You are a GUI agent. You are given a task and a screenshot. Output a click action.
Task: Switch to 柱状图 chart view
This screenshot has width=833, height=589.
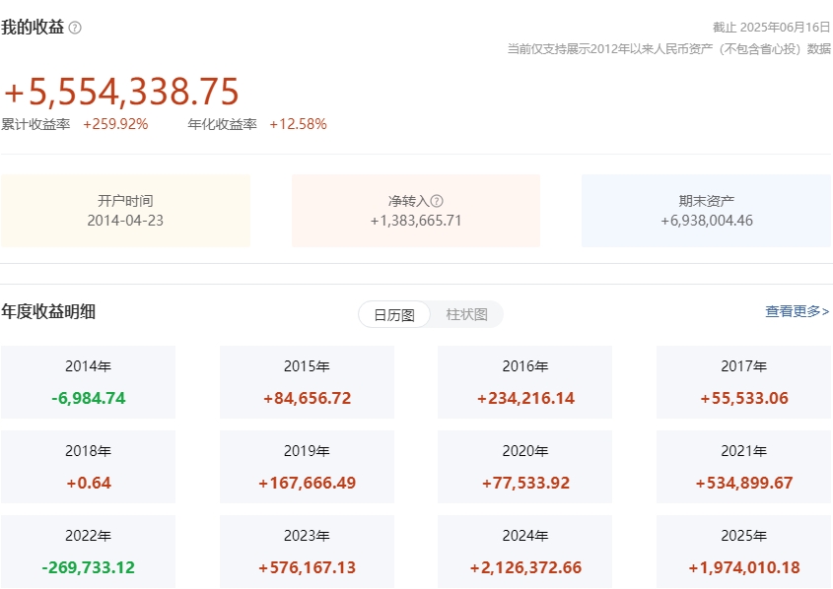[466, 315]
